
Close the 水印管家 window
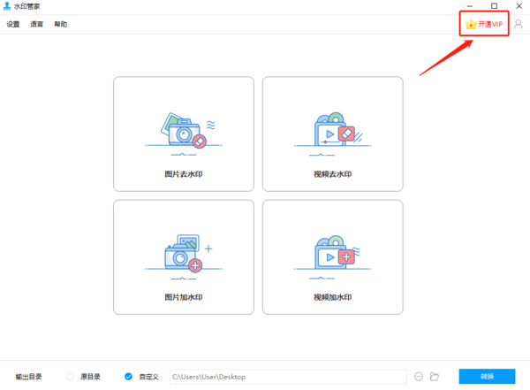pyautogui.click(x=519, y=6)
